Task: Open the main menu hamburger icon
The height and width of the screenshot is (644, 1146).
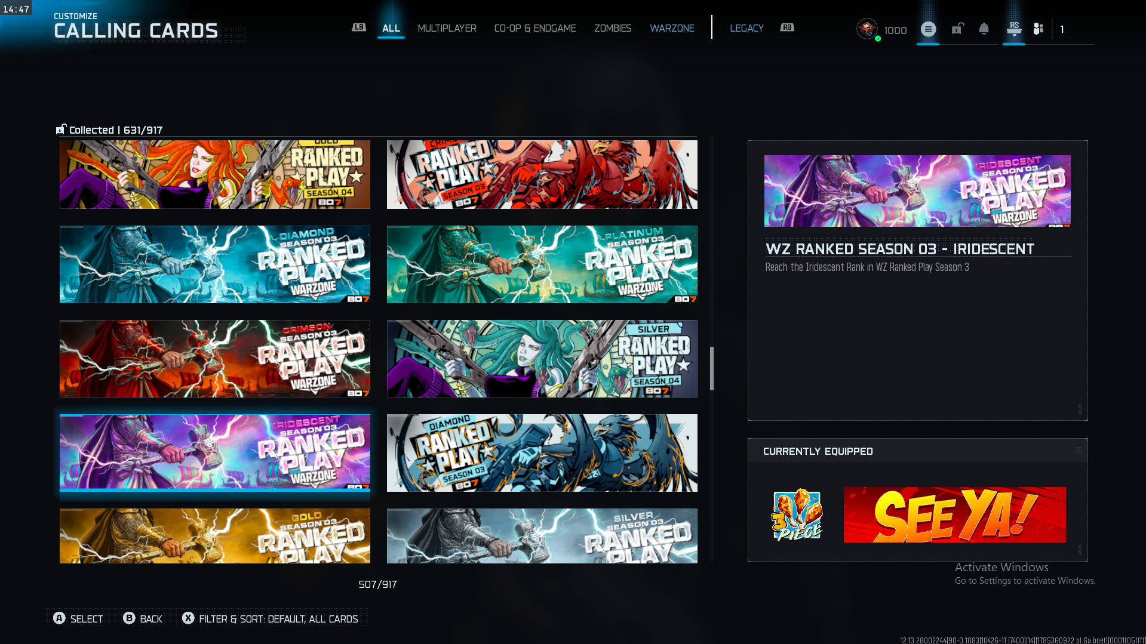Action: click(928, 29)
